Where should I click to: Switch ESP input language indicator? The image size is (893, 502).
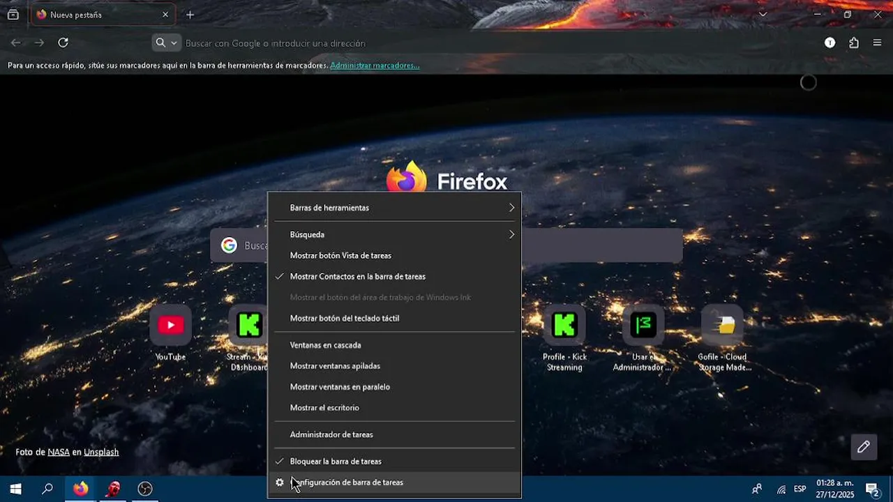click(800, 489)
